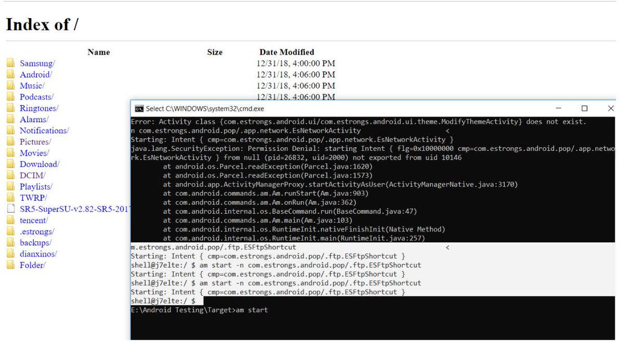
Task: Click the folder icon beside Android/
Action: tap(10, 74)
